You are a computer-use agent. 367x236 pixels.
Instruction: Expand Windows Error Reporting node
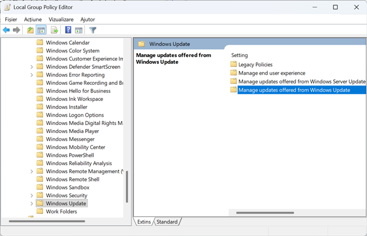click(x=32, y=75)
